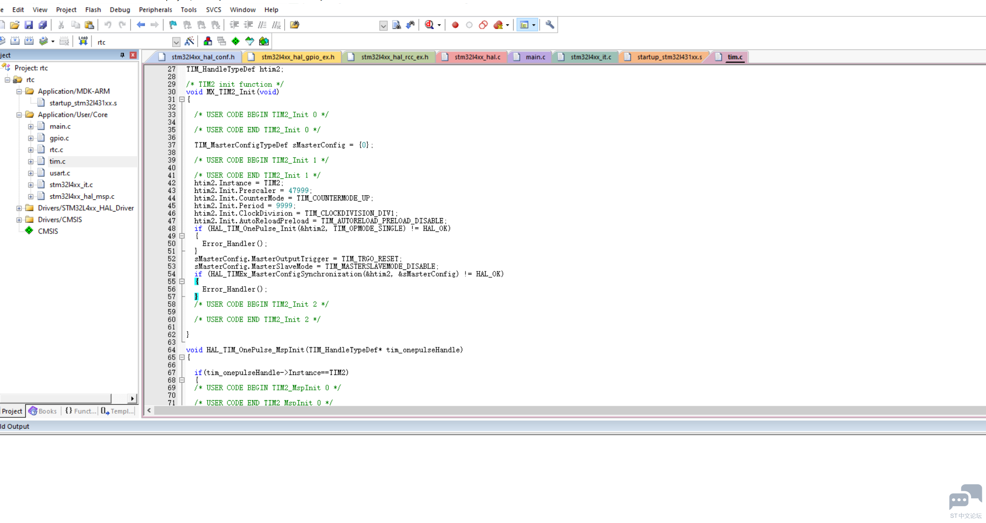Image resolution: width=986 pixels, height=523 pixels.
Task: Open Configuration wrench icon
Action: click(x=550, y=25)
